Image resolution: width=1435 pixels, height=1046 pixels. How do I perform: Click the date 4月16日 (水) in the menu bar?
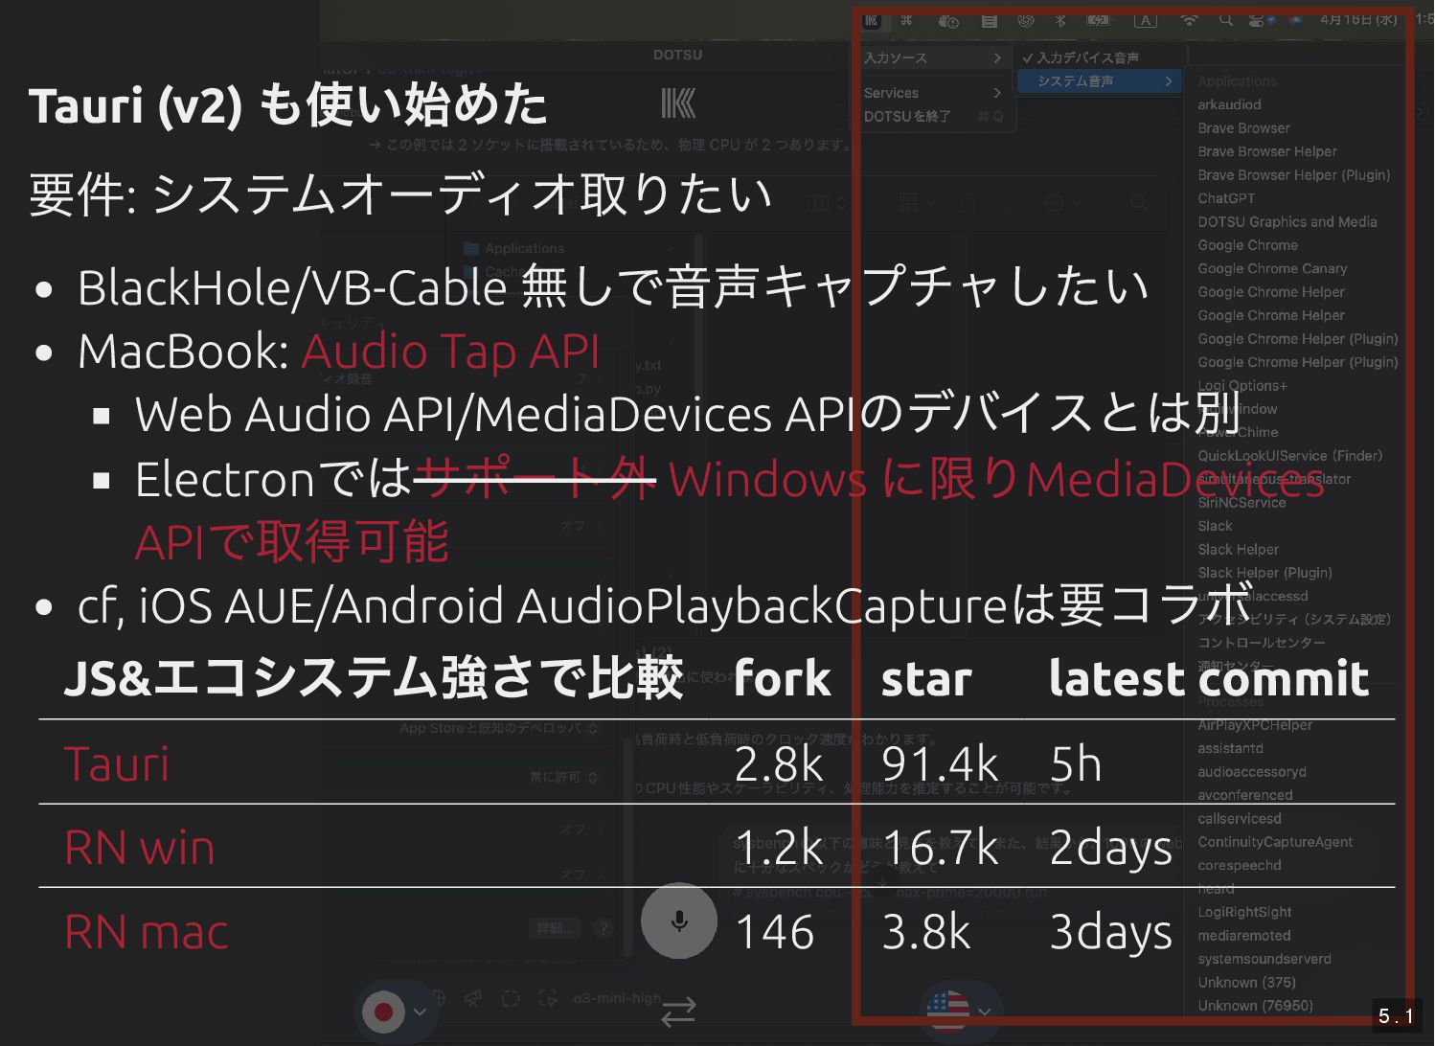tap(1358, 20)
